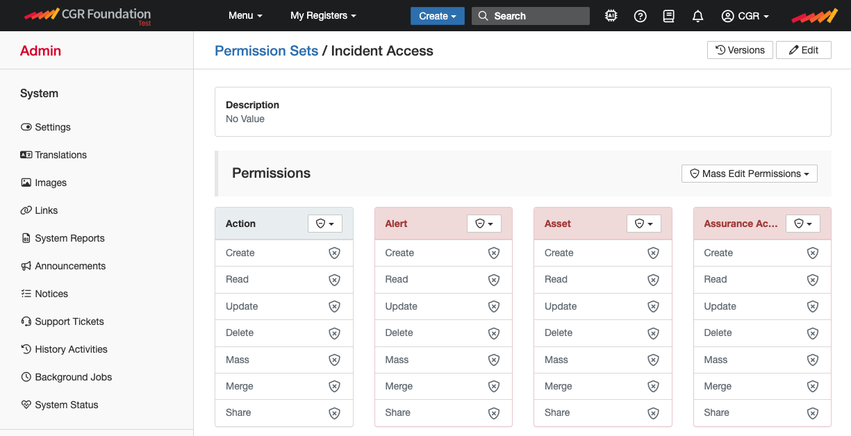Screen dimensions: 851x436
Task: Click the Admin heading
Action: pos(40,51)
